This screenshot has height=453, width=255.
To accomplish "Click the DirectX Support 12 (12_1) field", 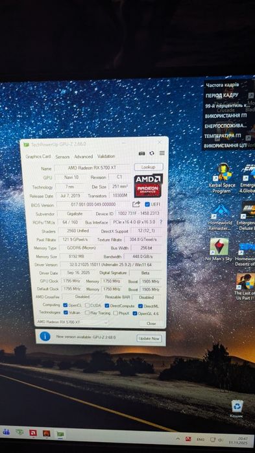I will pos(145,231).
